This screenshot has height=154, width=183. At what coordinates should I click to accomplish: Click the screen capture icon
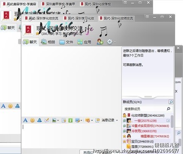click(x=77, y=120)
